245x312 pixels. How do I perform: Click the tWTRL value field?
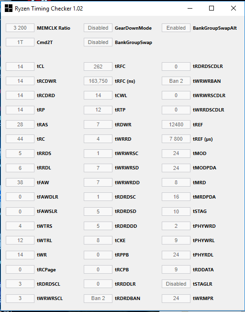20,240
